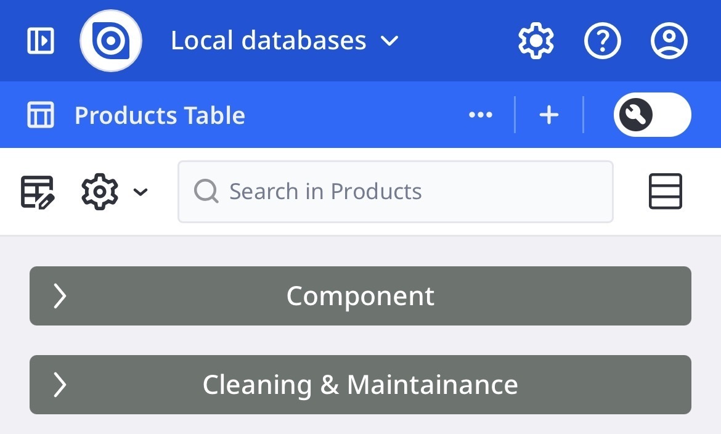This screenshot has height=434, width=721.
Task: Expand the Cleaning & Maintainance chevron
Action: click(x=60, y=385)
